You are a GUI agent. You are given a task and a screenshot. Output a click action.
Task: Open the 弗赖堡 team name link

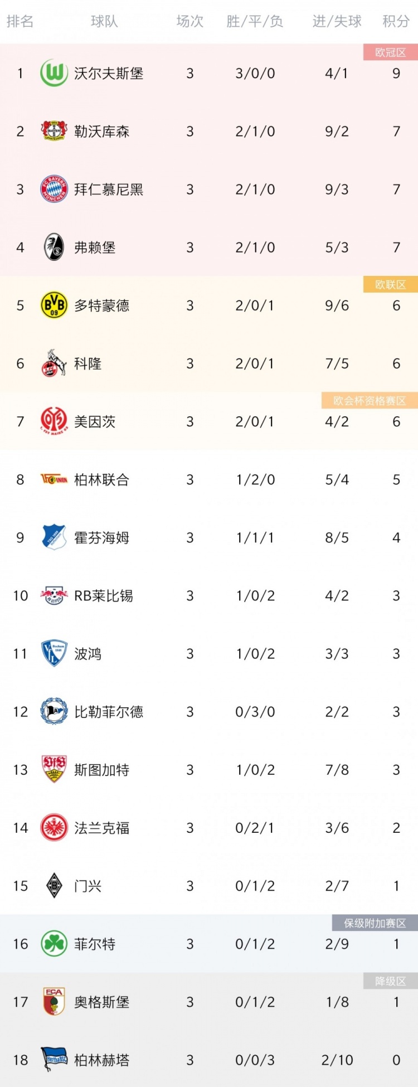[95, 247]
